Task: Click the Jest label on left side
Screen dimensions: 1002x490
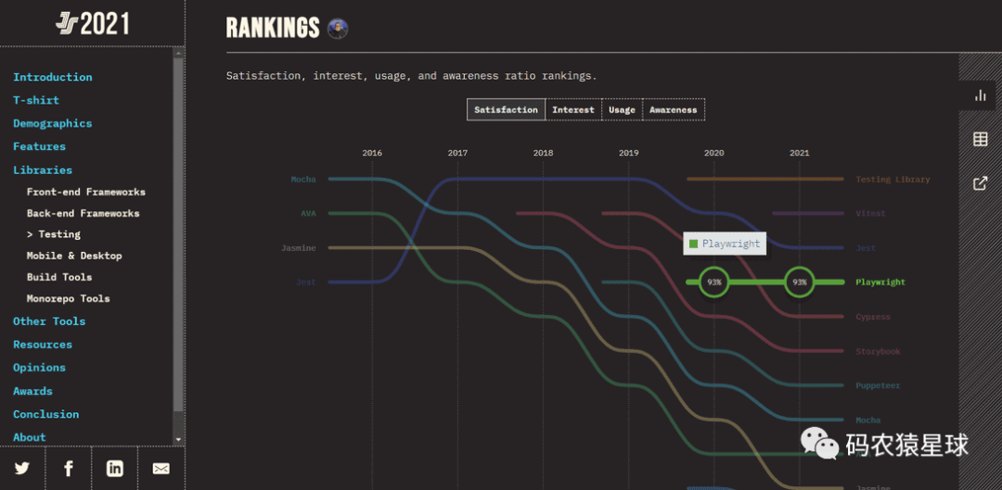Action: click(x=306, y=282)
